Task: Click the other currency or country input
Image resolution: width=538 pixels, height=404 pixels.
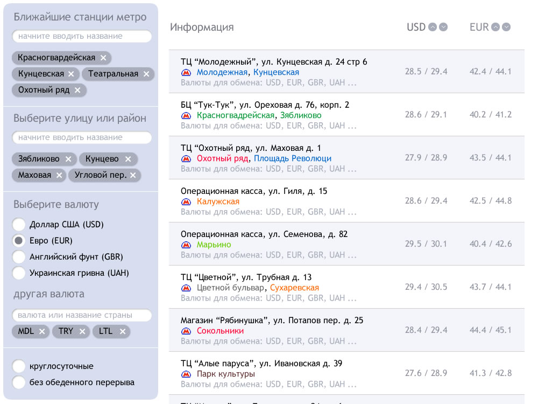Action: (82, 315)
